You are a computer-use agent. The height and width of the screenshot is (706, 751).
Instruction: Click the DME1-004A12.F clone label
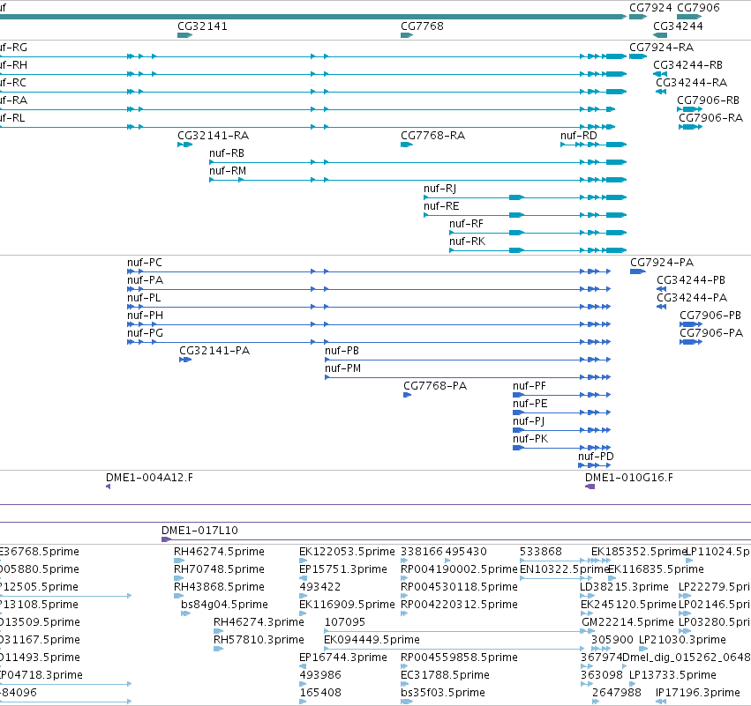pyautogui.click(x=149, y=478)
